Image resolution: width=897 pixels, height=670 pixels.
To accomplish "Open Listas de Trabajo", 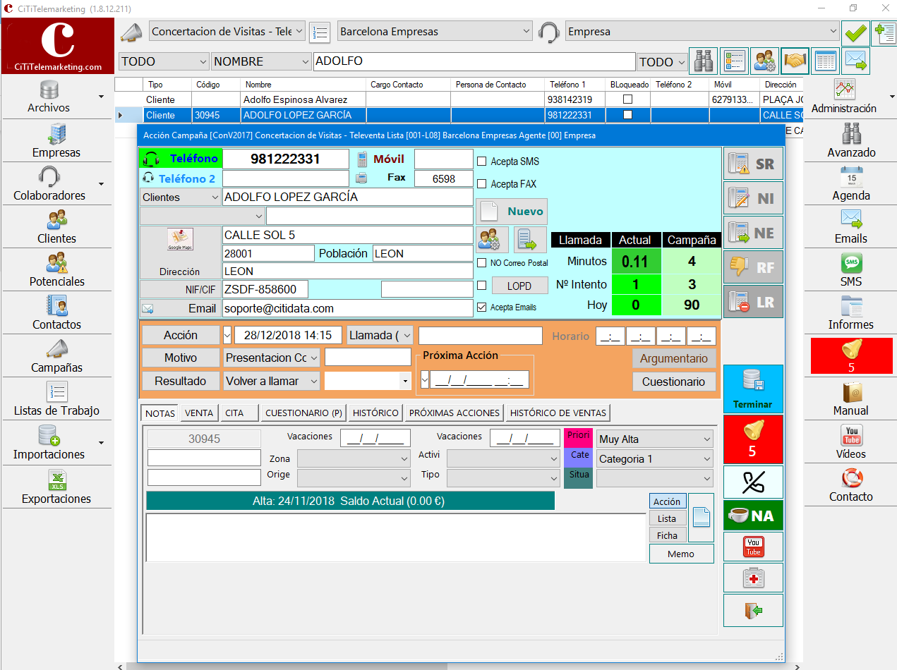I will pyautogui.click(x=56, y=399).
